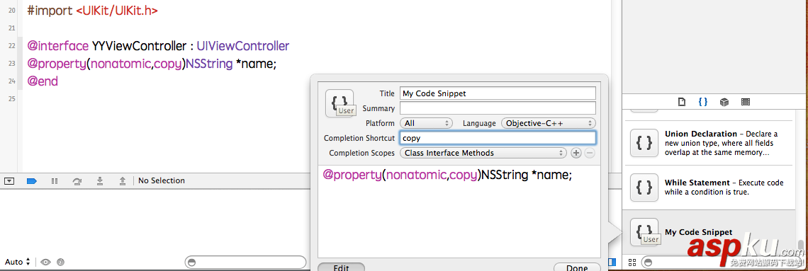Pause program execution in debug bar
The width and height of the screenshot is (808, 271).
click(55, 181)
